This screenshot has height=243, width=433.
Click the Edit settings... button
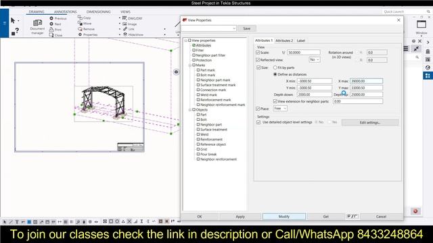click(370, 122)
